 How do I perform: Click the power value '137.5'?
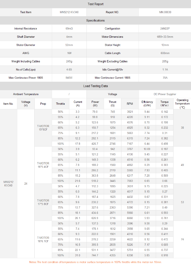(95, 223)
